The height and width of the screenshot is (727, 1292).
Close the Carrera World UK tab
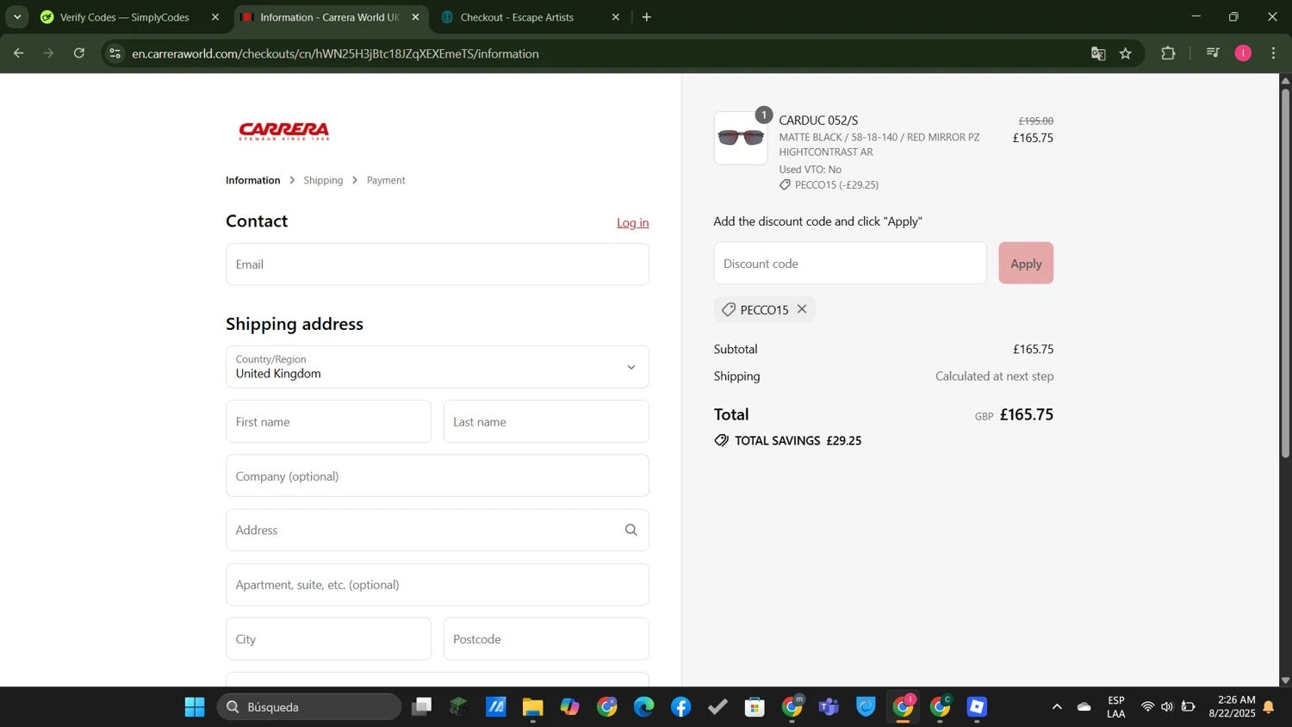tap(415, 17)
